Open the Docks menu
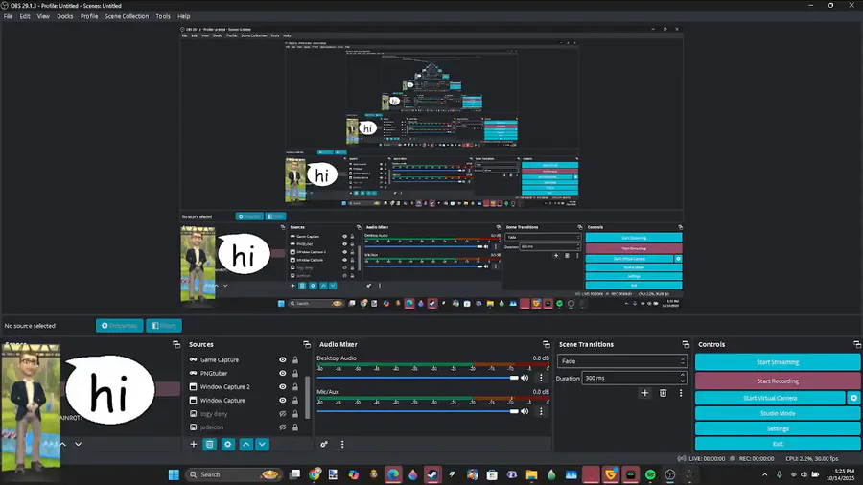This screenshot has height=485, width=863. (x=65, y=16)
